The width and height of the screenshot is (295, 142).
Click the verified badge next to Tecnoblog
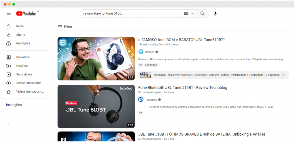coord(160,99)
